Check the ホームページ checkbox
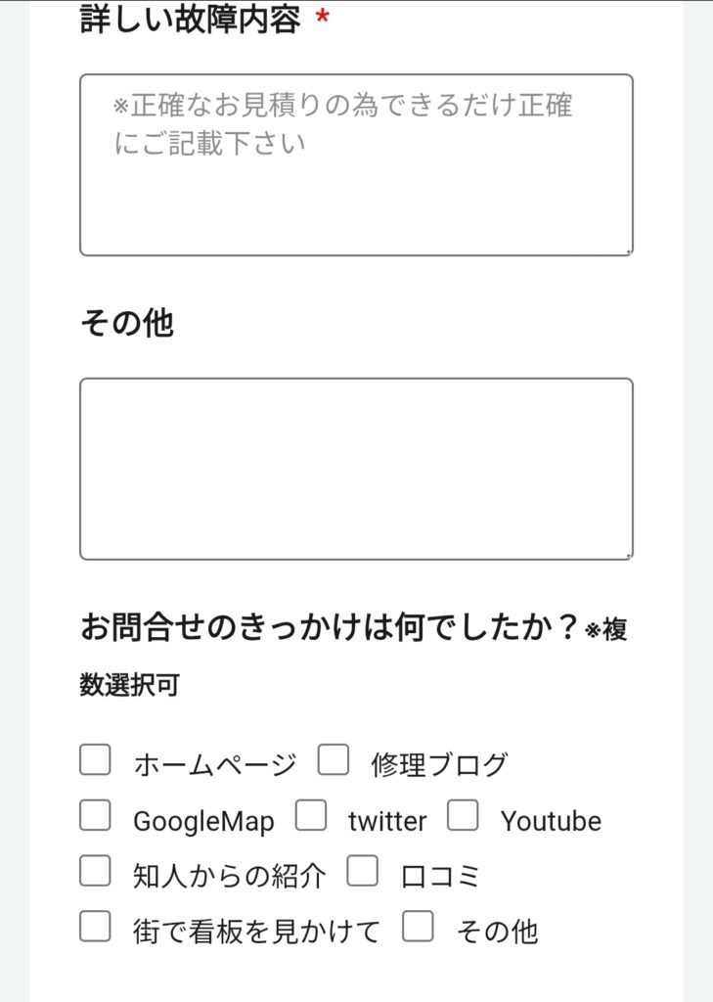The width and height of the screenshot is (713, 1002). [x=95, y=760]
